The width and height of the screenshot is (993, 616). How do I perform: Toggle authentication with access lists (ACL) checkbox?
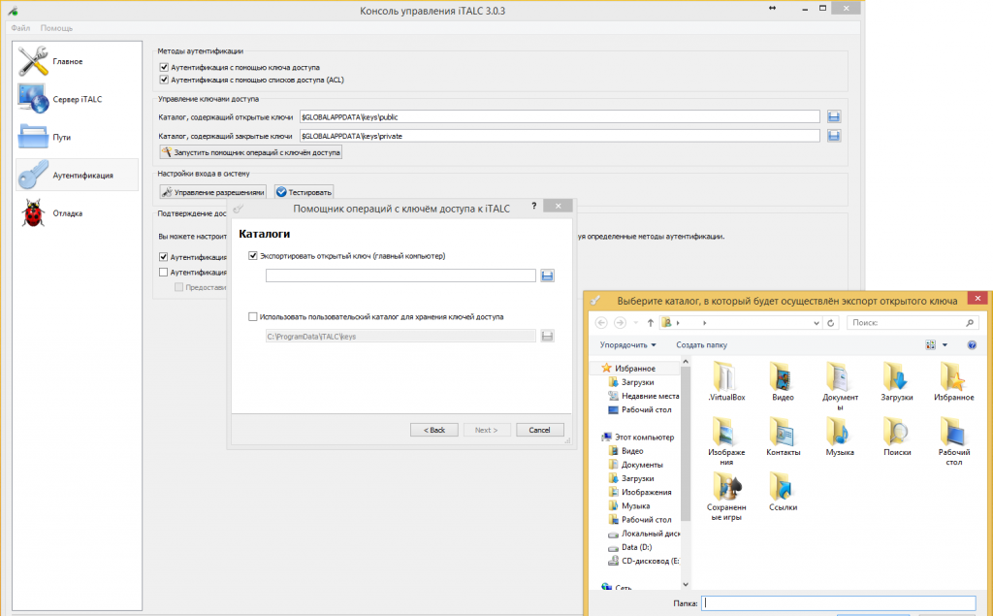point(164,80)
